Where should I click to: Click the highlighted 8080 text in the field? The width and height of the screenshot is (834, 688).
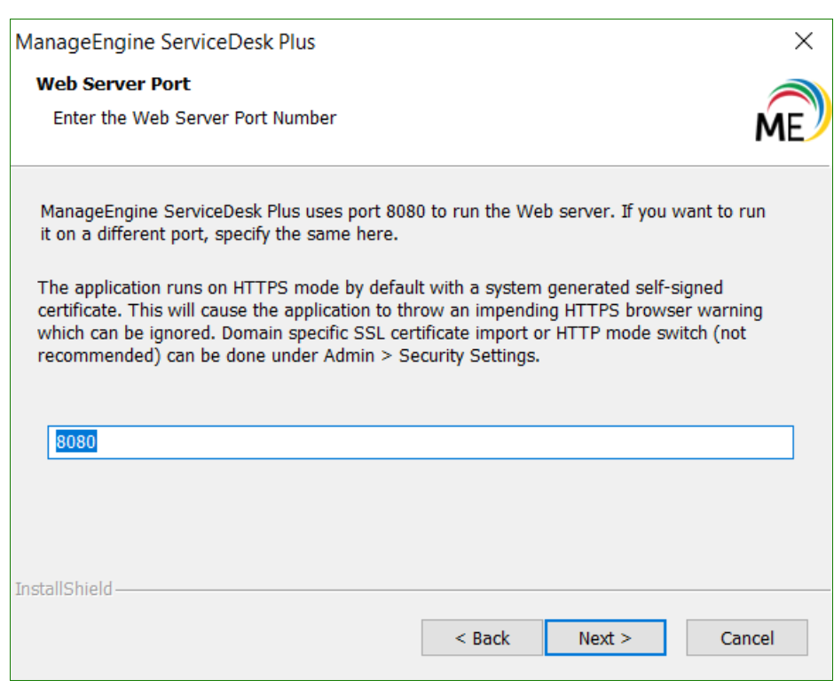[x=76, y=442]
